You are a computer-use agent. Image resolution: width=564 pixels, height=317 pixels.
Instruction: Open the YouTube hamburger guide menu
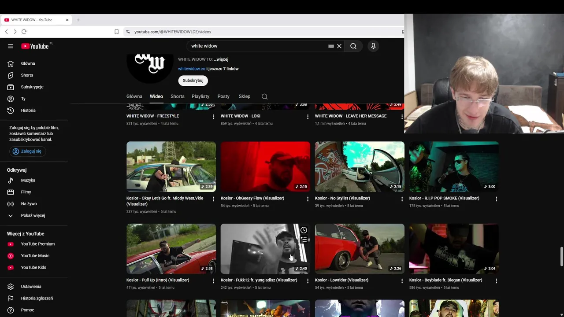coord(11,46)
